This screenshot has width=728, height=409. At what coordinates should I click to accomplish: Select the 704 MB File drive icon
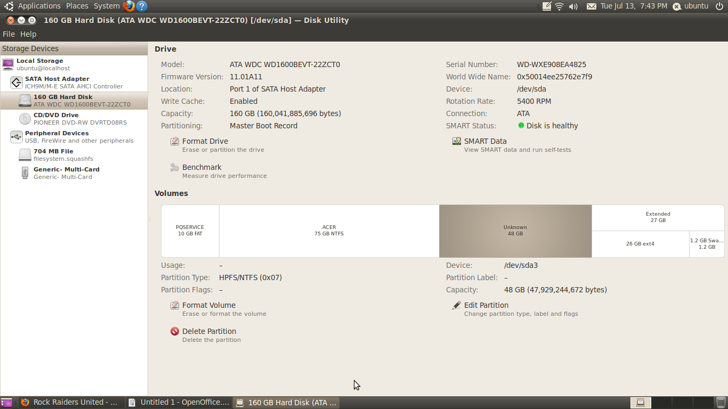25,155
